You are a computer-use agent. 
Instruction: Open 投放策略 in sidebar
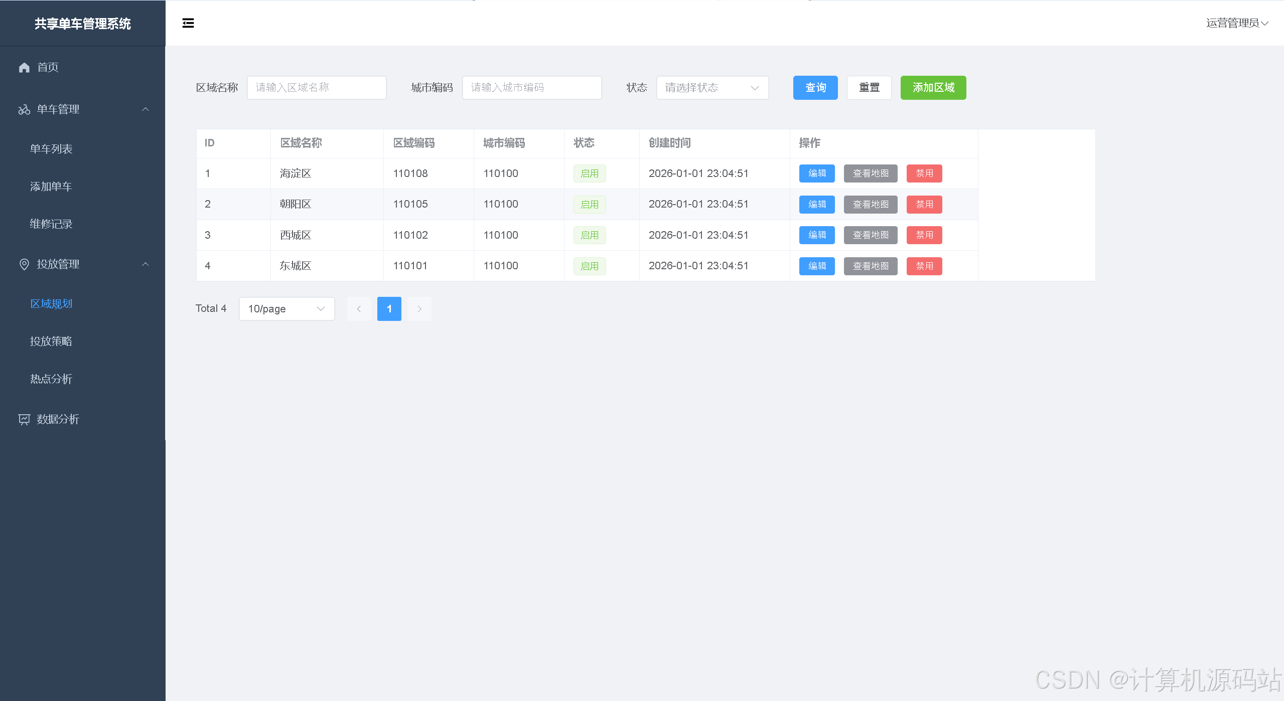pos(51,341)
